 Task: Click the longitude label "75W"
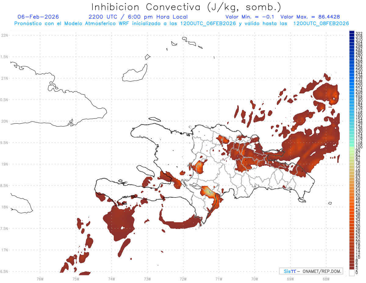[x=76, y=279]
